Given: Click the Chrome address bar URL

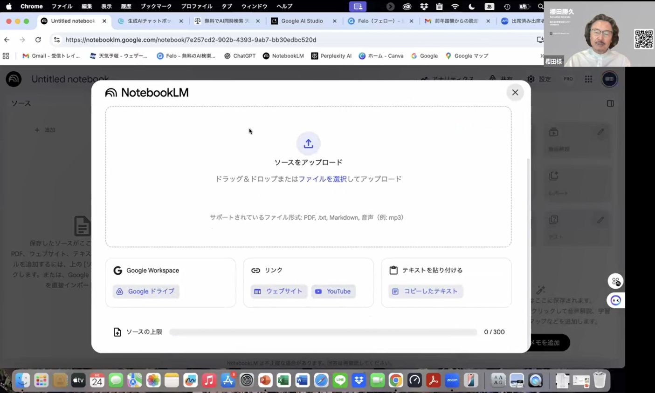Looking at the screenshot, I should 191,40.
